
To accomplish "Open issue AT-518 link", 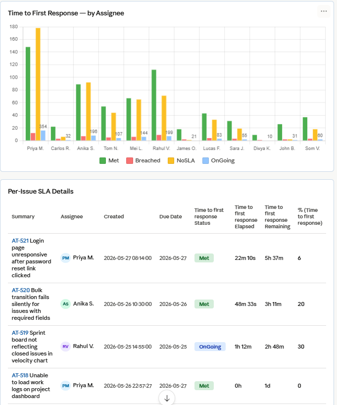I will coord(20,375).
